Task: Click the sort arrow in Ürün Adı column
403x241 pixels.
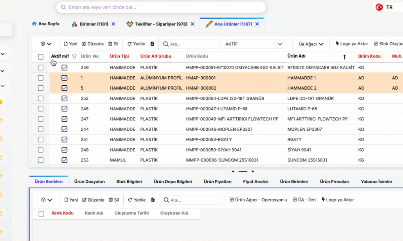Action: coord(344,57)
